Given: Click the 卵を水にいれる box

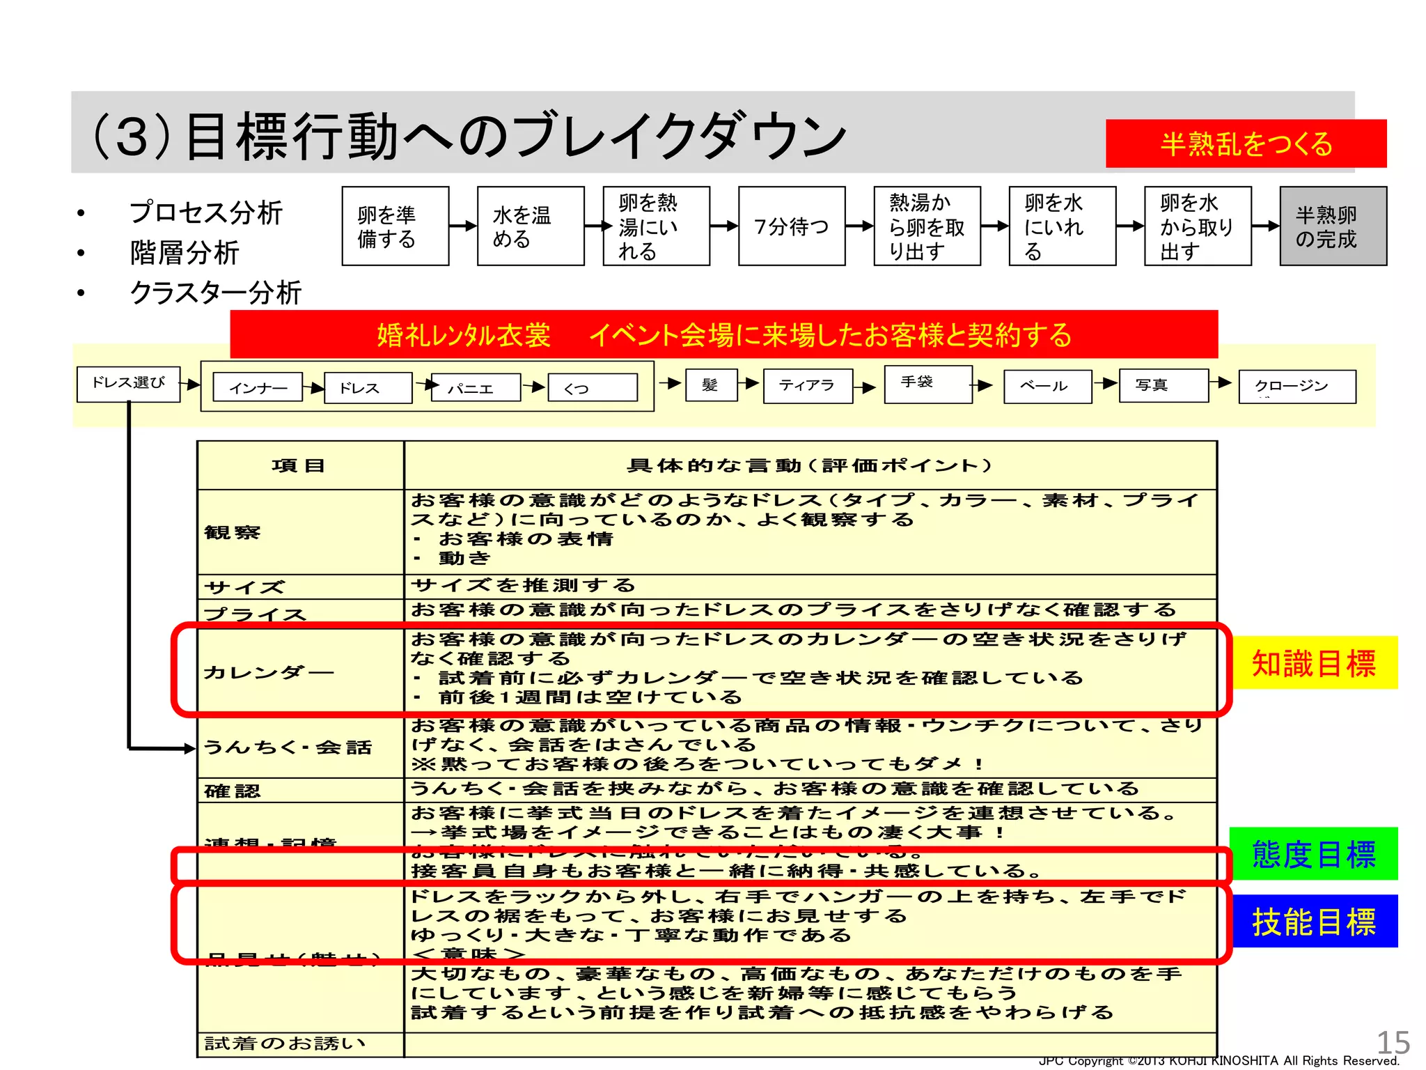Looking at the screenshot, I should click(1063, 226).
